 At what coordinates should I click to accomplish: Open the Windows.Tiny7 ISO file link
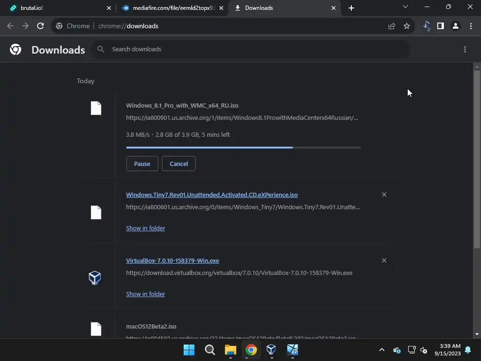(x=212, y=195)
